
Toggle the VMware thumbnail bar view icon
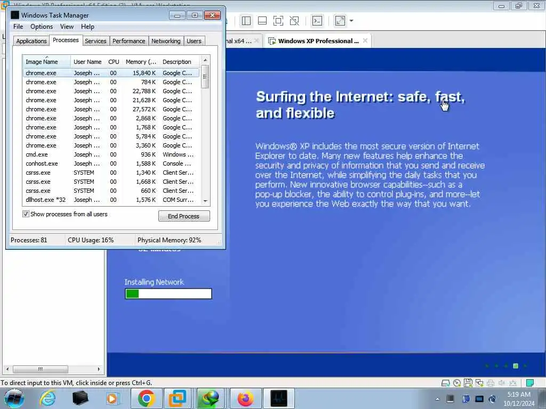click(262, 21)
